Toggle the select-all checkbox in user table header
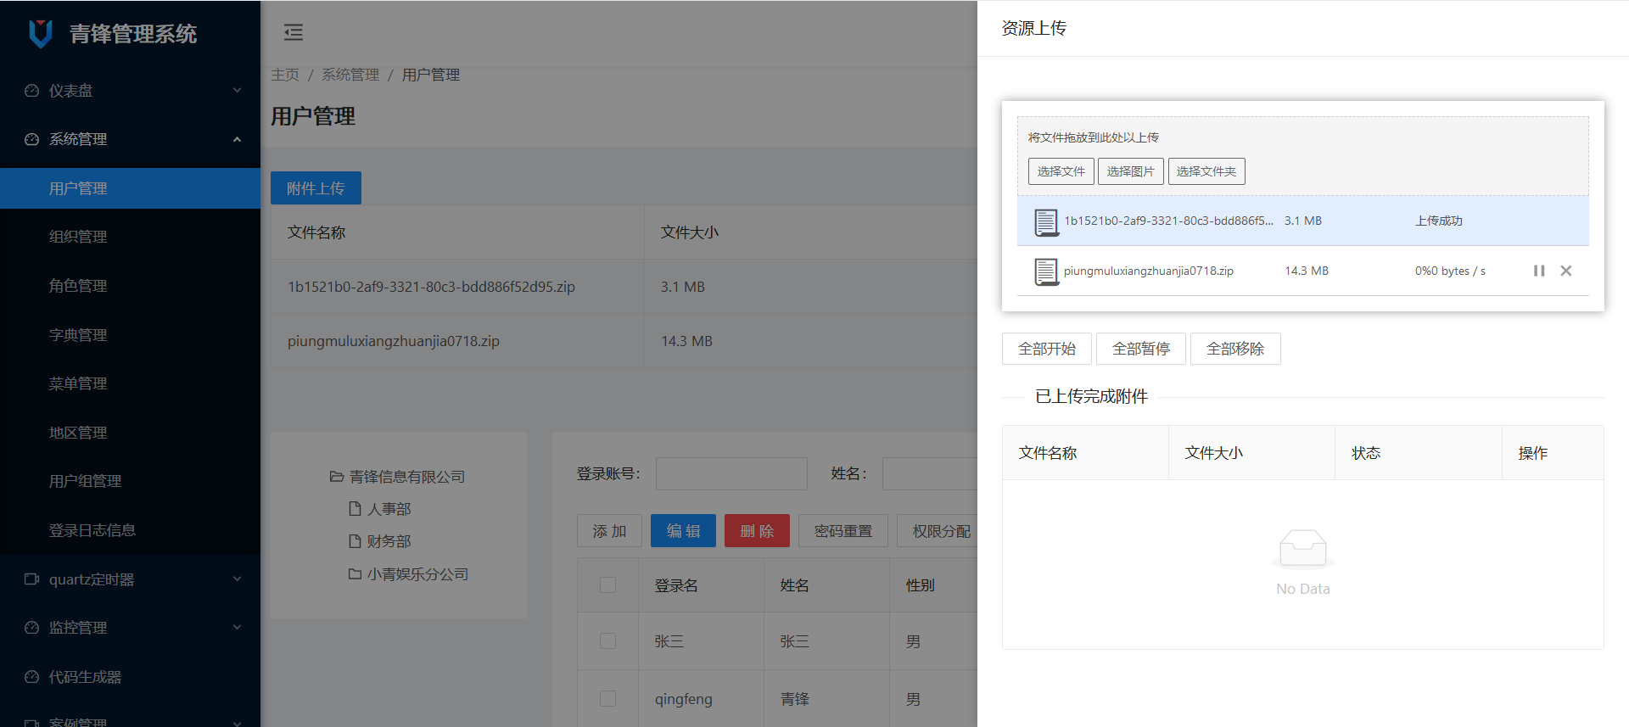 607,584
